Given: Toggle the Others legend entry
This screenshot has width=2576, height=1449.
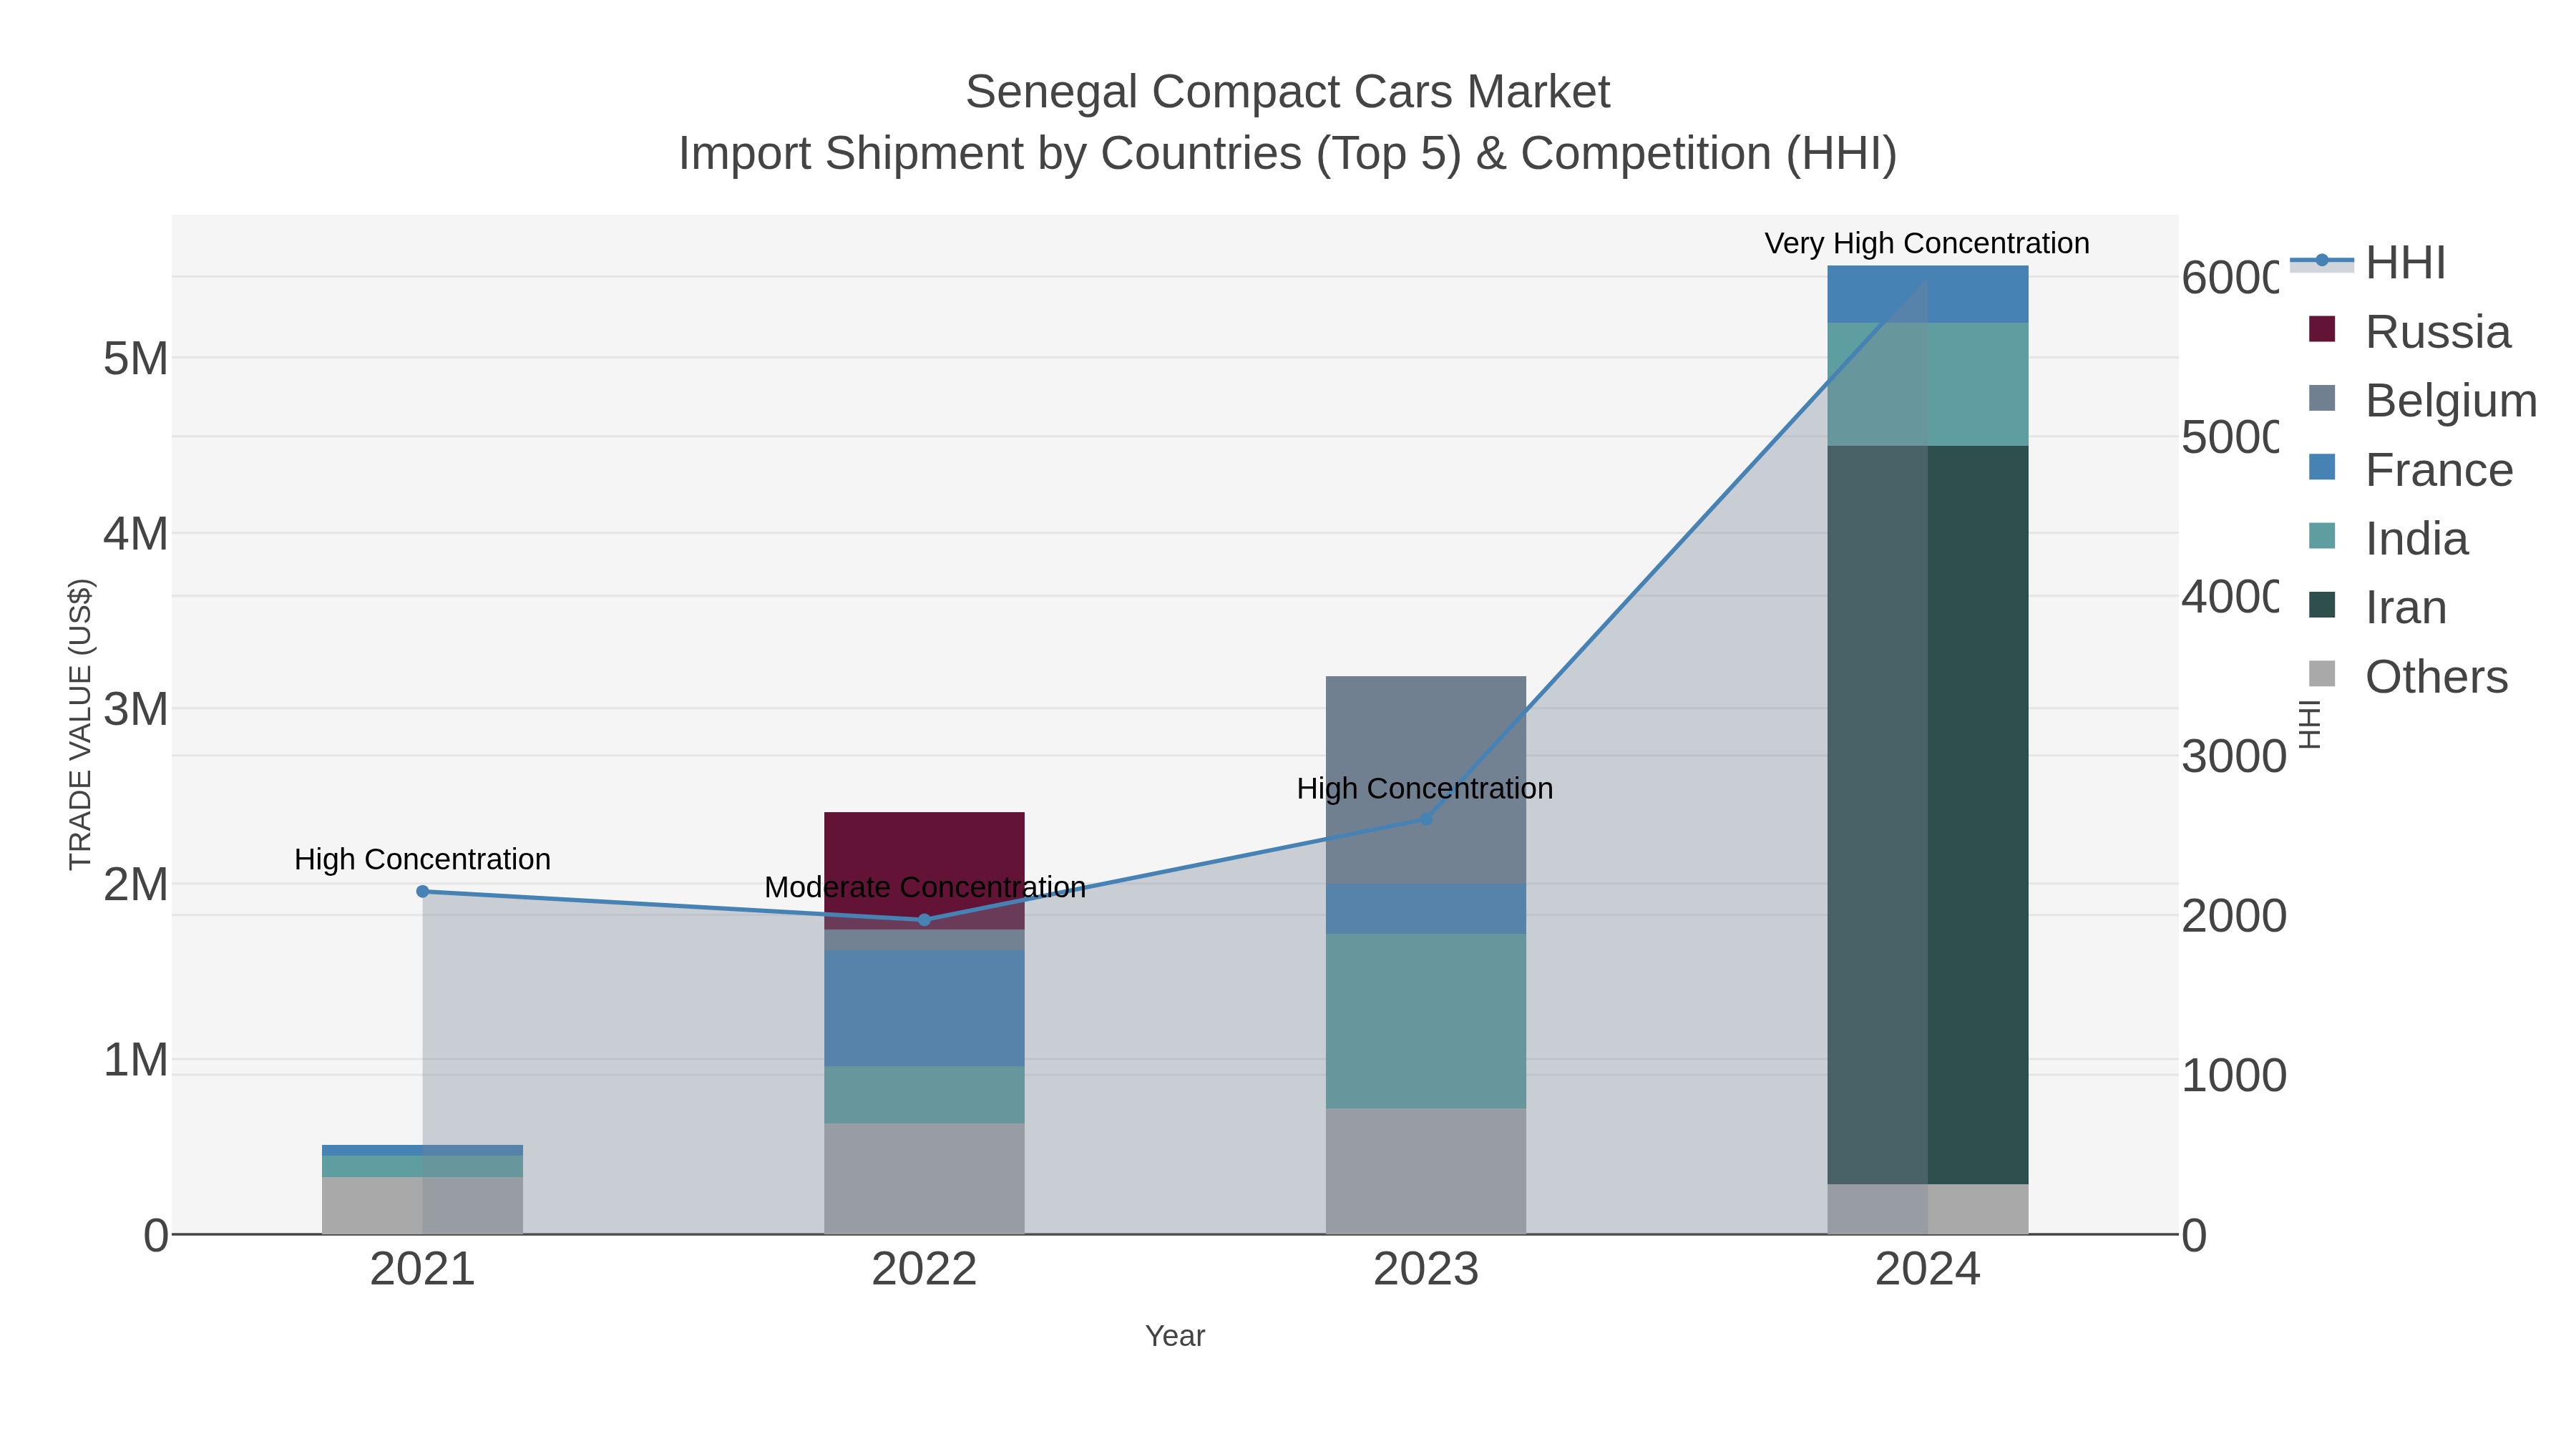Looking at the screenshot, I should (x=2408, y=676).
